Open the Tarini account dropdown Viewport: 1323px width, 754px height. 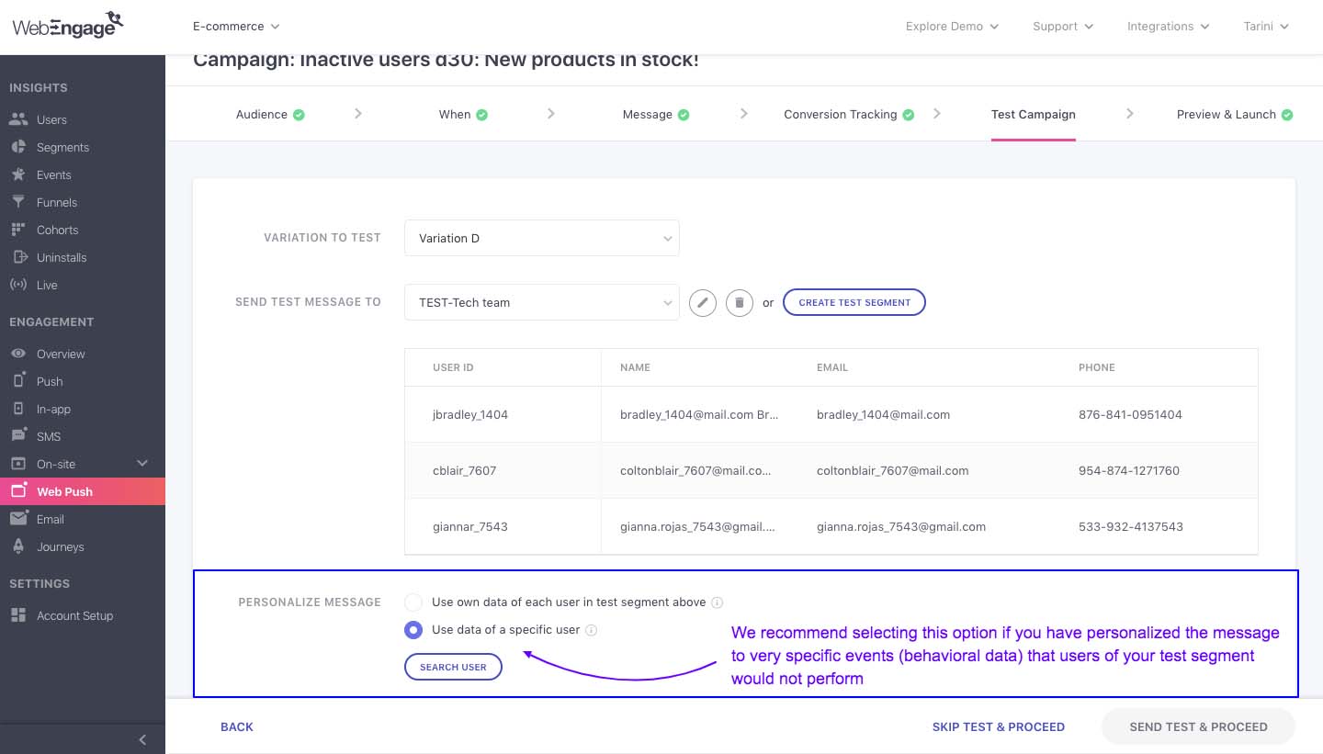pyautogui.click(x=1266, y=26)
